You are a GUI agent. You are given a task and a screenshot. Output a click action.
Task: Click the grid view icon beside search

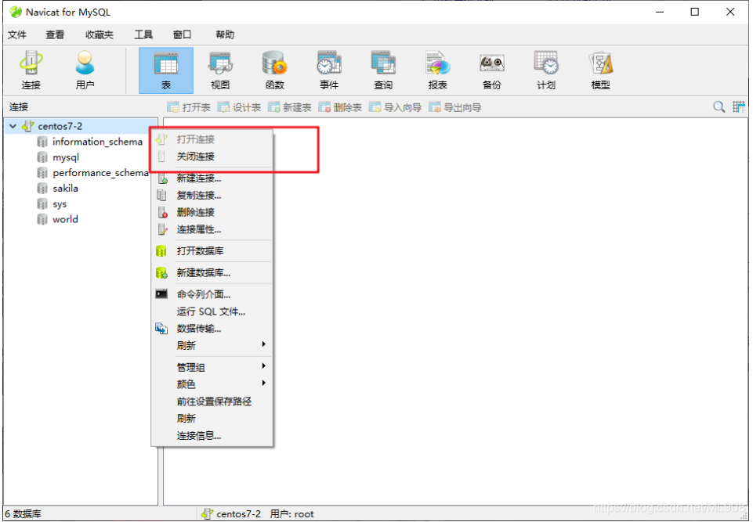pos(738,107)
